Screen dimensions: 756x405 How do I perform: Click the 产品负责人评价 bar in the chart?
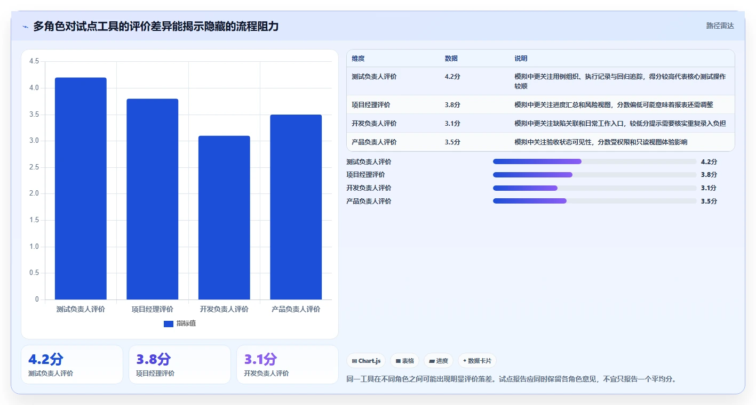pyautogui.click(x=296, y=207)
